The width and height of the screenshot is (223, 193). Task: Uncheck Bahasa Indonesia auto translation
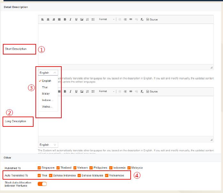pyautogui.click(x=50, y=175)
